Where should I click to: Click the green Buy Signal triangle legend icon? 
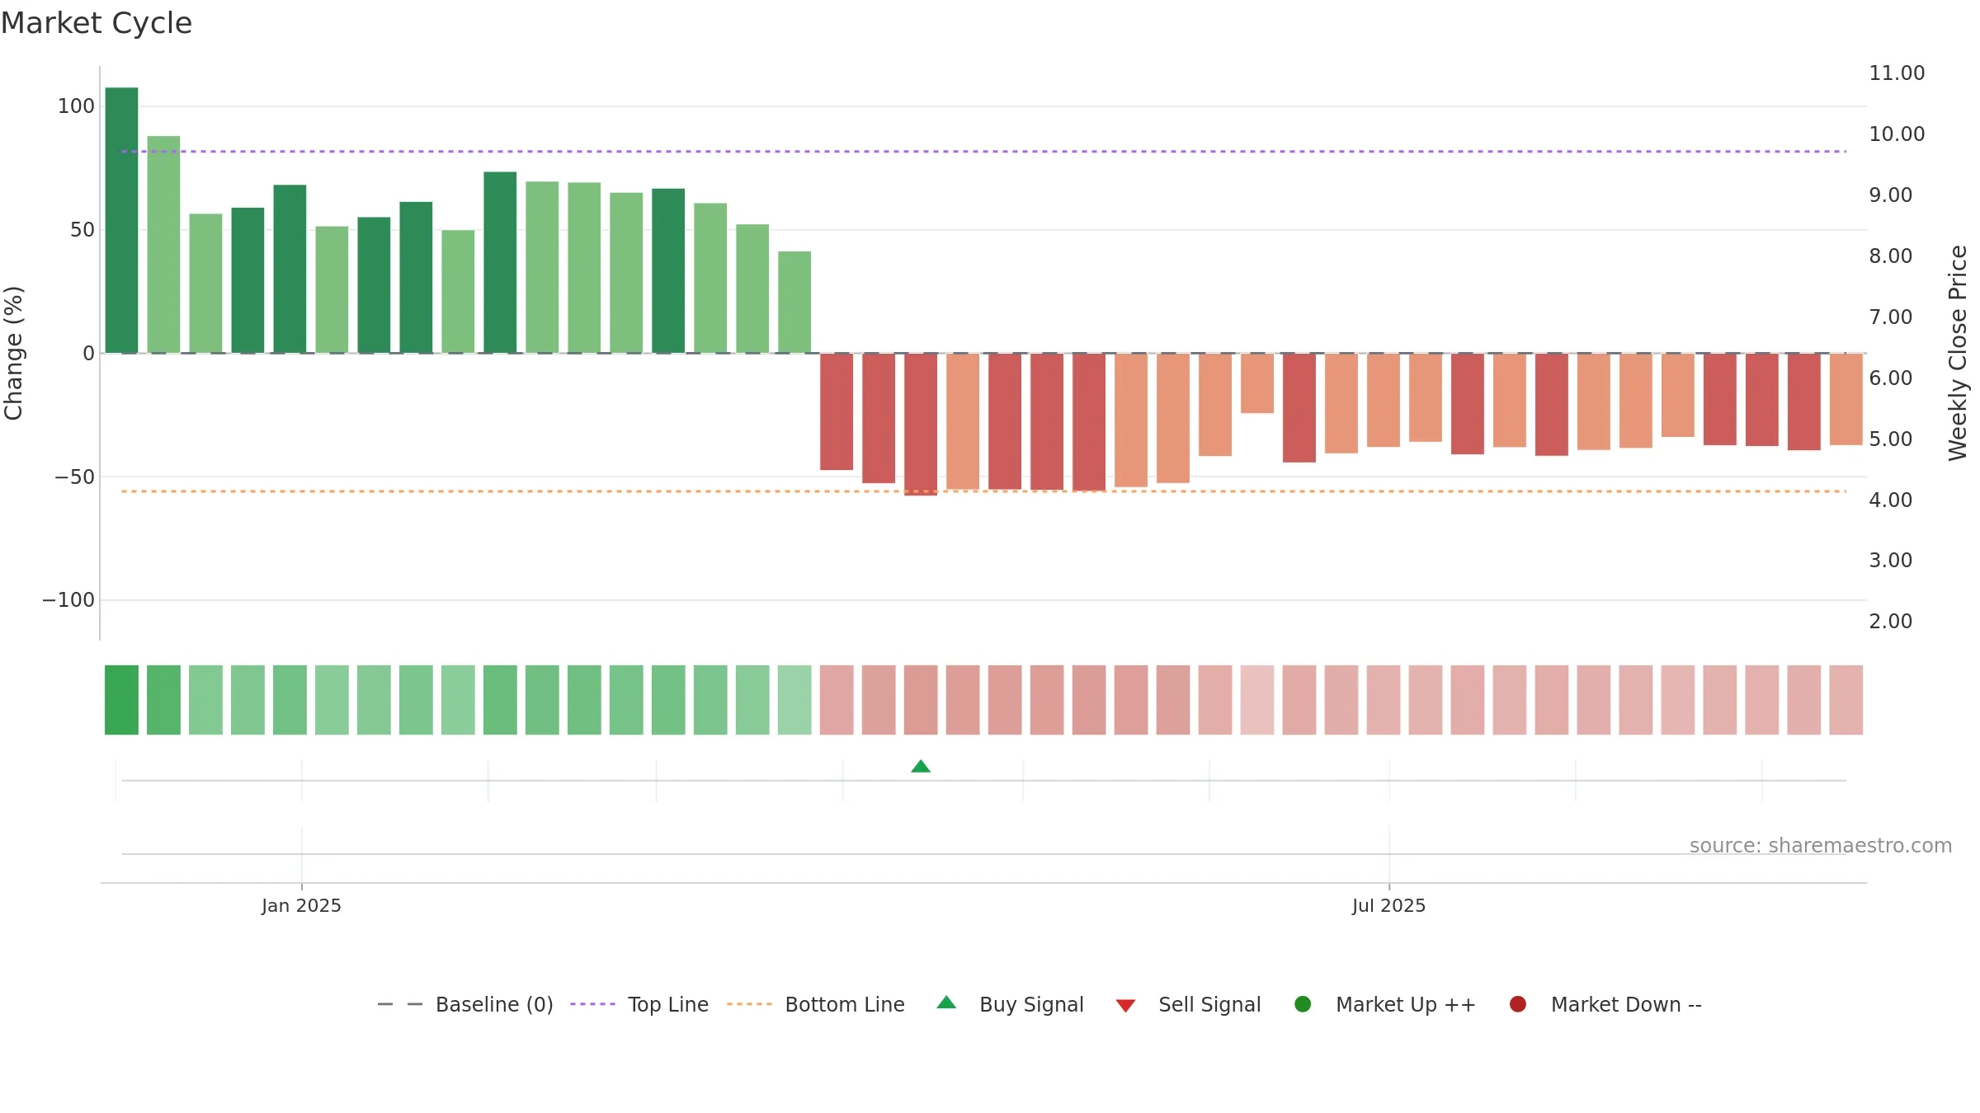pyautogui.click(x=946, y=1003)
